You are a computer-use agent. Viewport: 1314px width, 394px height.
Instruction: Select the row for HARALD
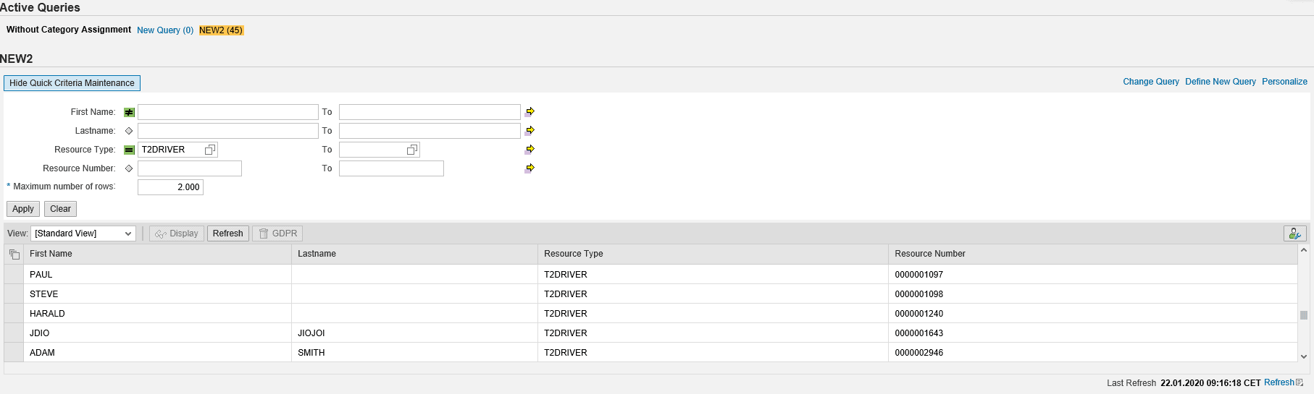pos(14,314)
